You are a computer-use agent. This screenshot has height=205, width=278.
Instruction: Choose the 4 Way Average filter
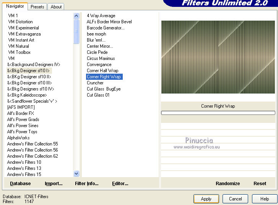pos(101,16)
